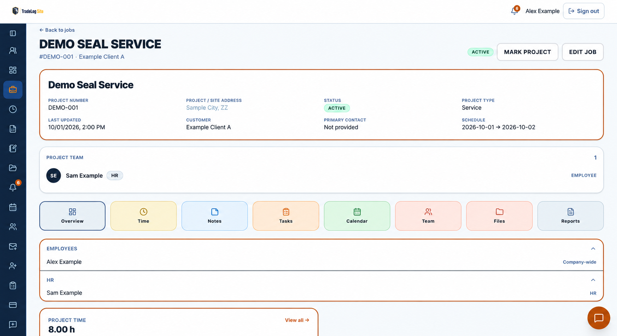Open the sidebar notifications bell
This screenshot has width=617, height=336.
tap(13, 187)
